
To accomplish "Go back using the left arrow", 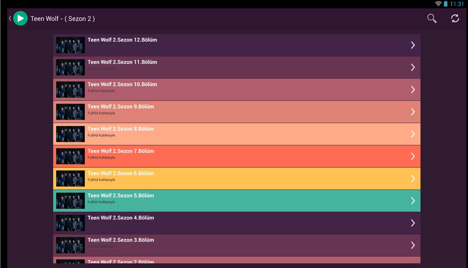I will pyautogui.click(x=10, y=18).
